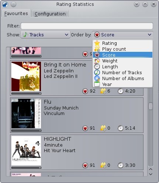The height and width of the screenshot is (183, 159).
Task: Click clock icon next to 4:20
Action: 120,91
